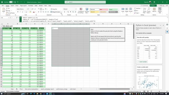169x95 pixels.
Task: Open petal_length filter dropdown
Action: (x=30, y=28)
